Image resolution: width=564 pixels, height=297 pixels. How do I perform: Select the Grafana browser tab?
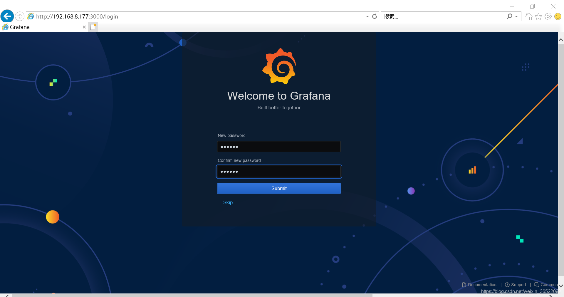(x=44, y=27)
